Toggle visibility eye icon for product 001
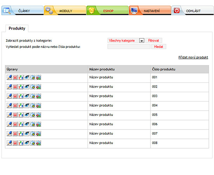This screenshot has width=214, height=175. tap(27, 77)
